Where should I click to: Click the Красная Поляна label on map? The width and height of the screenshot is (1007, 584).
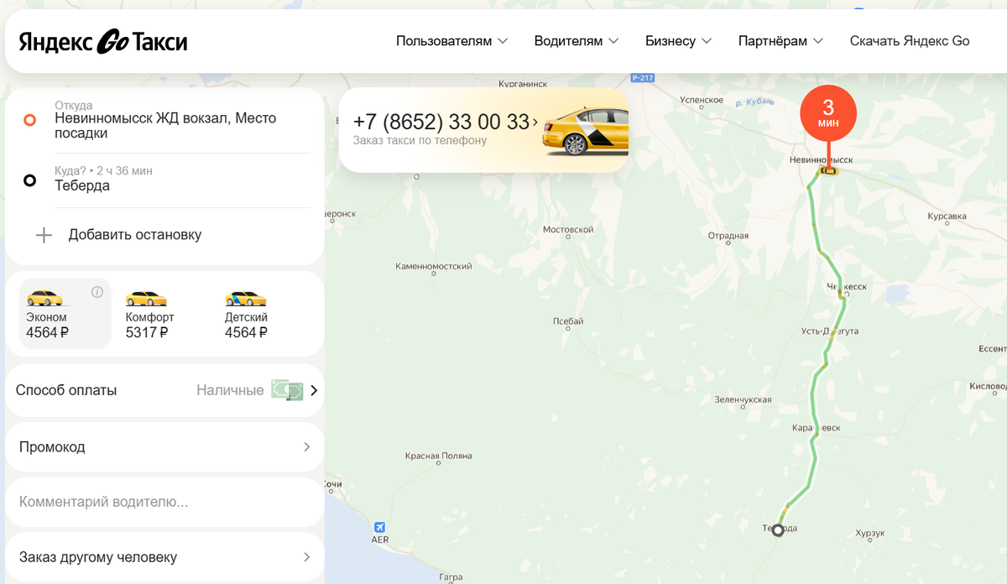[x=438, y=456]
